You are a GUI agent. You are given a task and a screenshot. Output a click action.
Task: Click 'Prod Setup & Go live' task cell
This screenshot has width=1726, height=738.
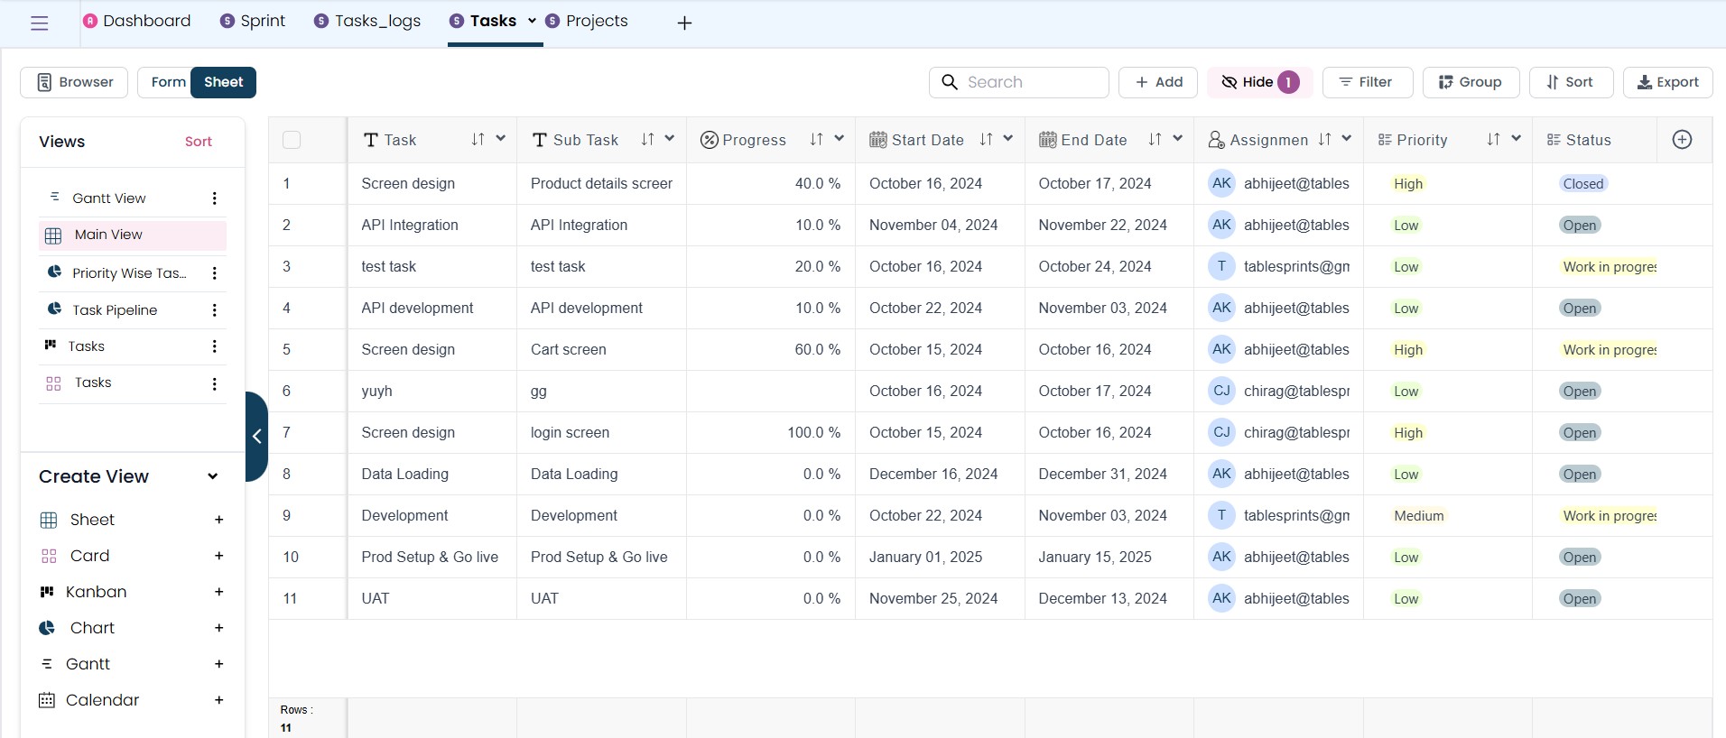coord(431,558)
